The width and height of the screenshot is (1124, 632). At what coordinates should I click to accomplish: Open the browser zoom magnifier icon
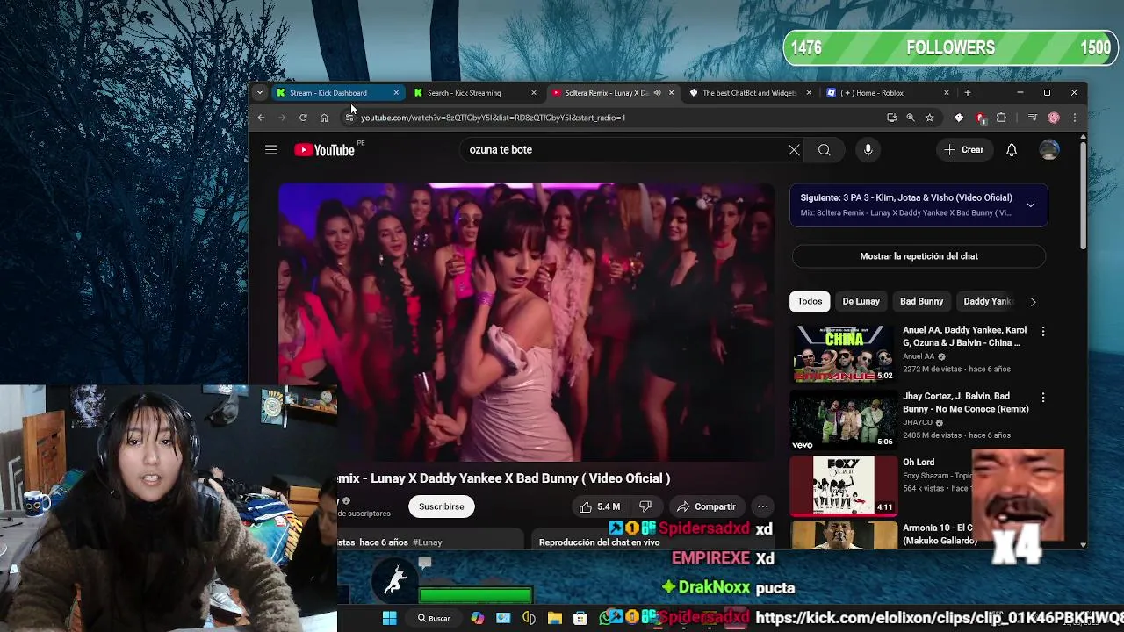[911, 118]
